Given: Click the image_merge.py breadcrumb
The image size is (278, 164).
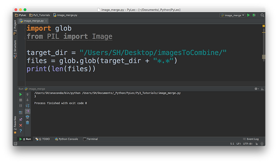Looking at the screenshot, I should pyautogui.click(x=65, y=15).
